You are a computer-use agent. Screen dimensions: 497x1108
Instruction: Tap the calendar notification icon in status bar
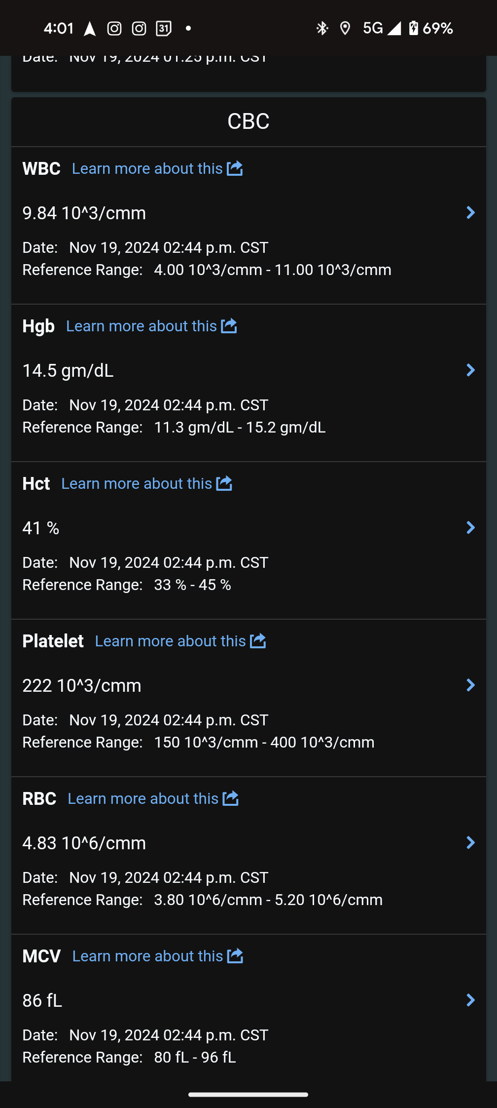coord(164,29)
